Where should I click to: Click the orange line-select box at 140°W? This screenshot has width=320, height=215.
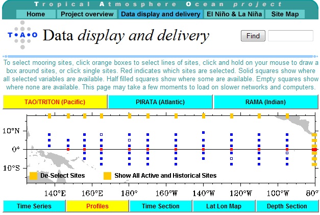click(204, 116)
